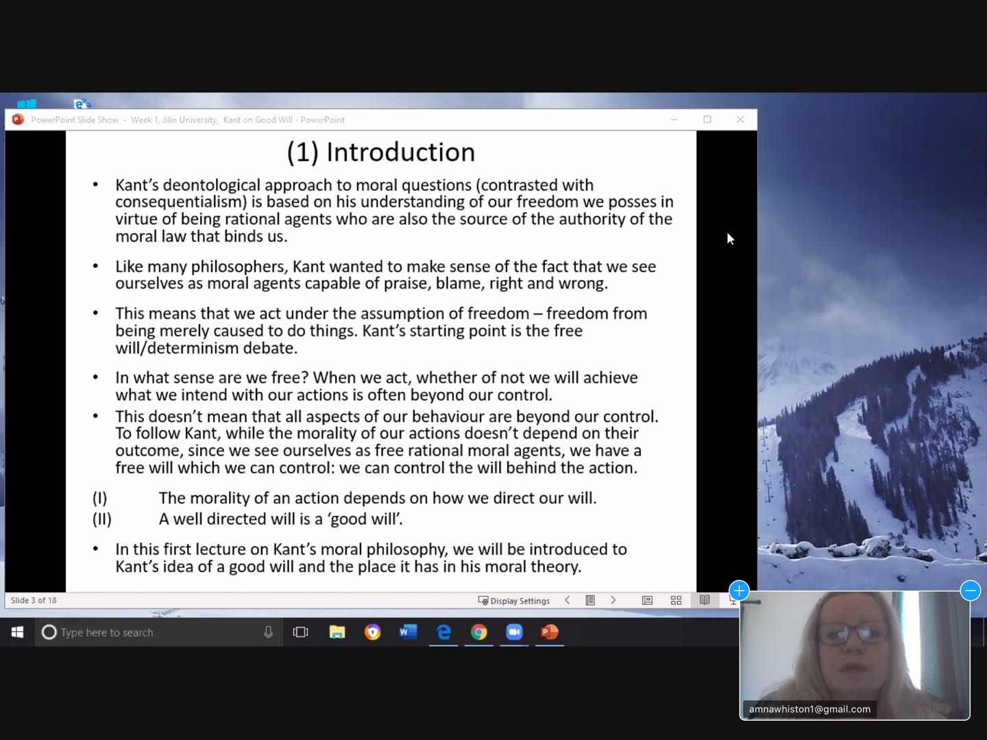Click the microphone icon in search box
987x740 pixels.
click(268, 632)
